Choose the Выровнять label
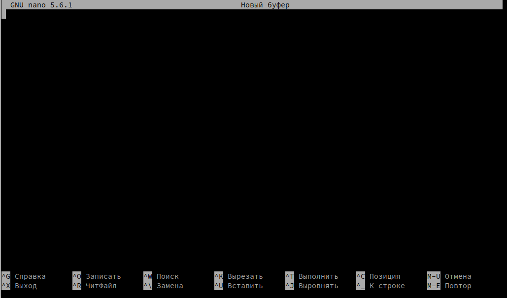This screenshot has height=298, width=507. click(x=318, y=286)
